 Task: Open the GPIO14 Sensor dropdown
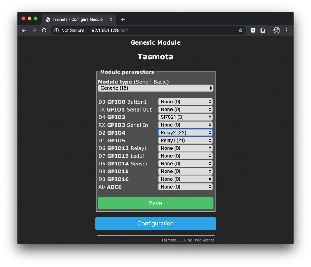[185, 163]
